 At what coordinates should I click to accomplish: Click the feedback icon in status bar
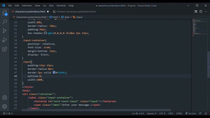point(200,113)
